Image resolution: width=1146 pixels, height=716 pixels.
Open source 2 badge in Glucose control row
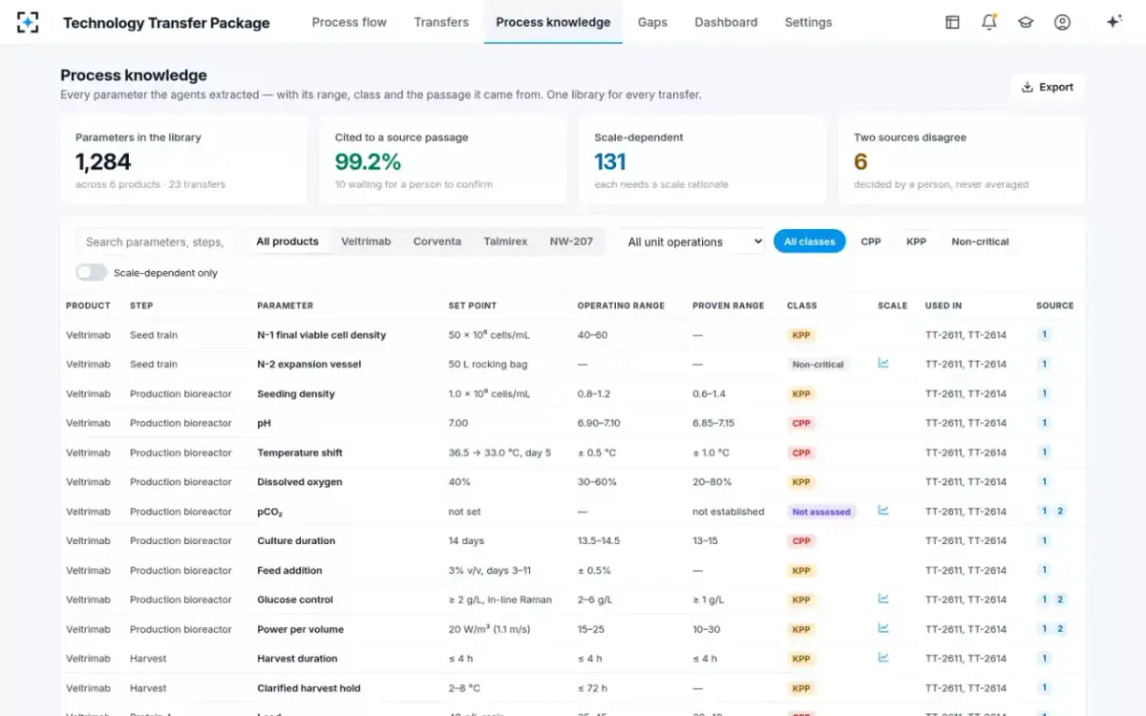coord(1060,600)
